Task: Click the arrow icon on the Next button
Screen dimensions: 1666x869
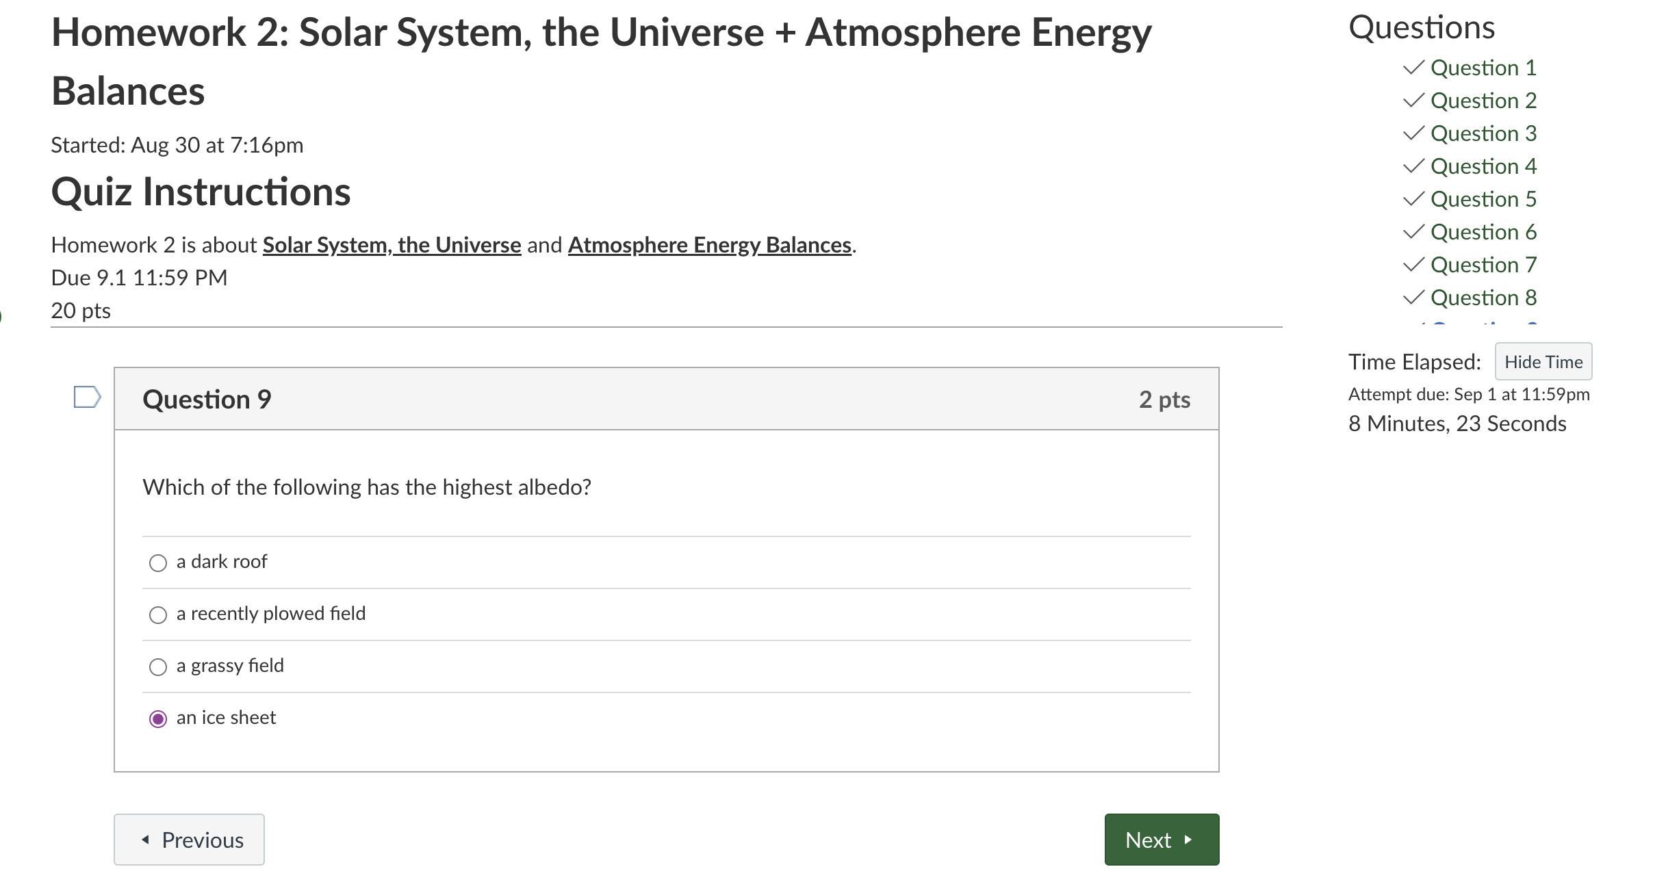Action: [1188, 840]
